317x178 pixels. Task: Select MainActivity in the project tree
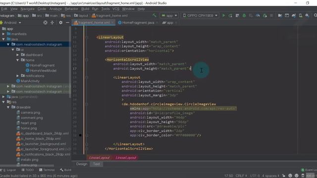28,81
